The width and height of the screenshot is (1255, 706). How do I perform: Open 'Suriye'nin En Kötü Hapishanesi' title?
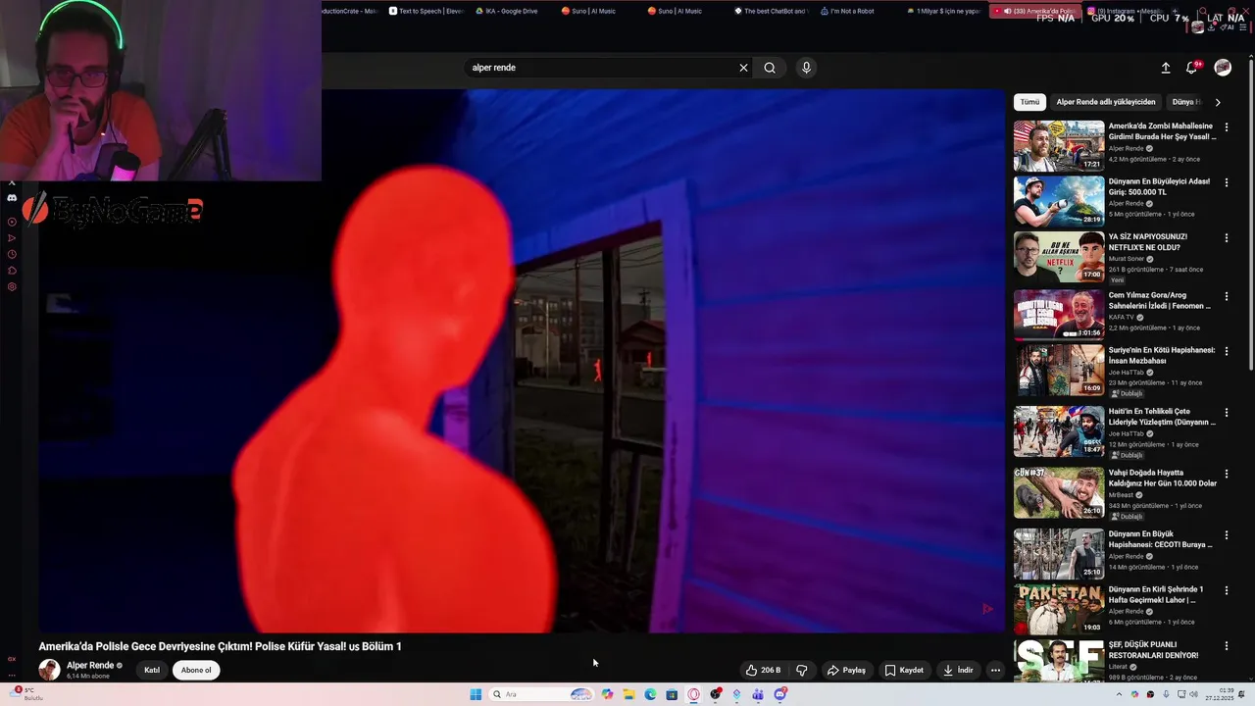1162,355
